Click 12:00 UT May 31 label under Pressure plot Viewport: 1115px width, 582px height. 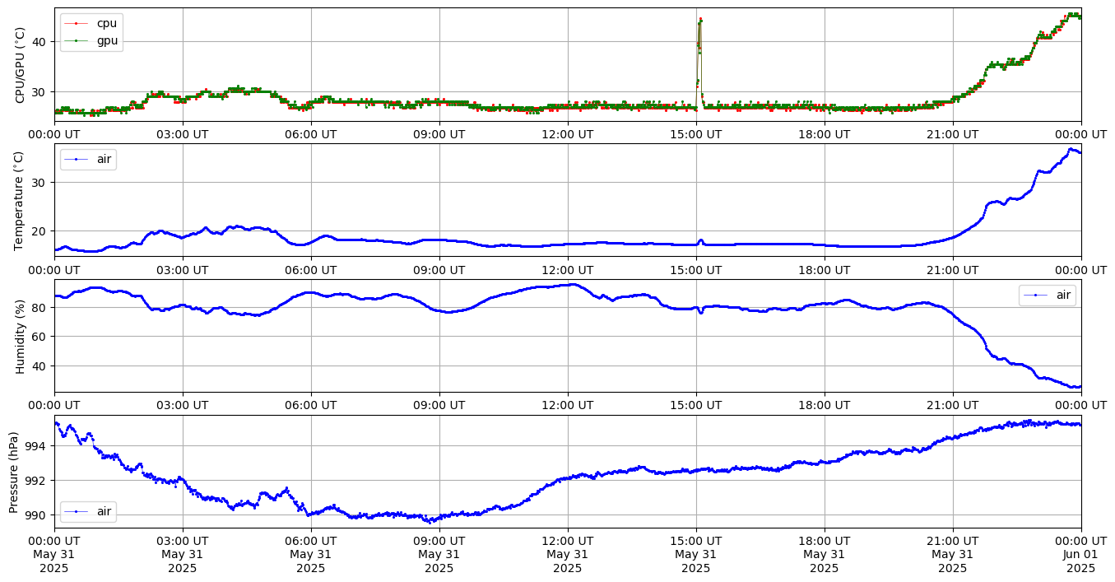(x=568, y=554)
